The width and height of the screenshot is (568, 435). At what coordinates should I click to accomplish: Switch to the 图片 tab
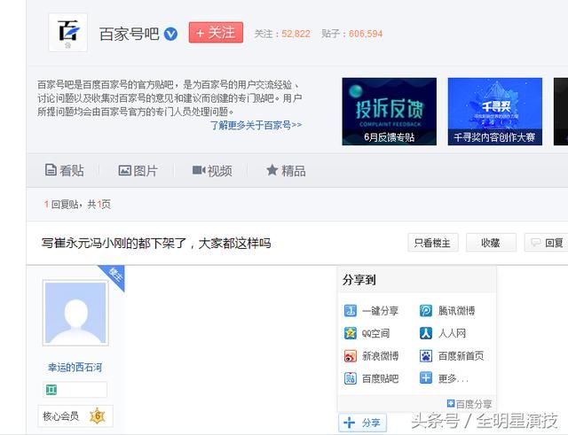[x=138, y=170]
